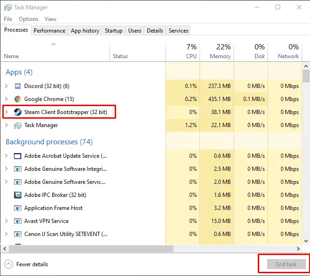Expand the Avast VPN Service entry
The image size is (310, 276).
pyautogui.click(x=7, y=221)
